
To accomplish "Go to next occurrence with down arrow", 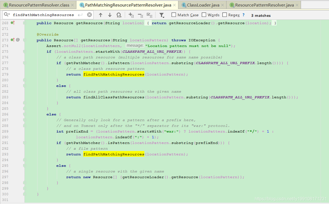I will 110,15.
